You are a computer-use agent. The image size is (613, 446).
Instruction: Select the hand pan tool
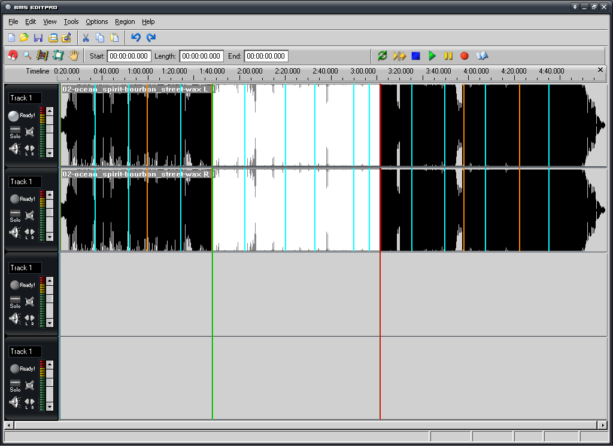point(74,56)
